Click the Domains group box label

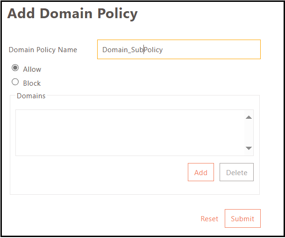click(31, 96)
